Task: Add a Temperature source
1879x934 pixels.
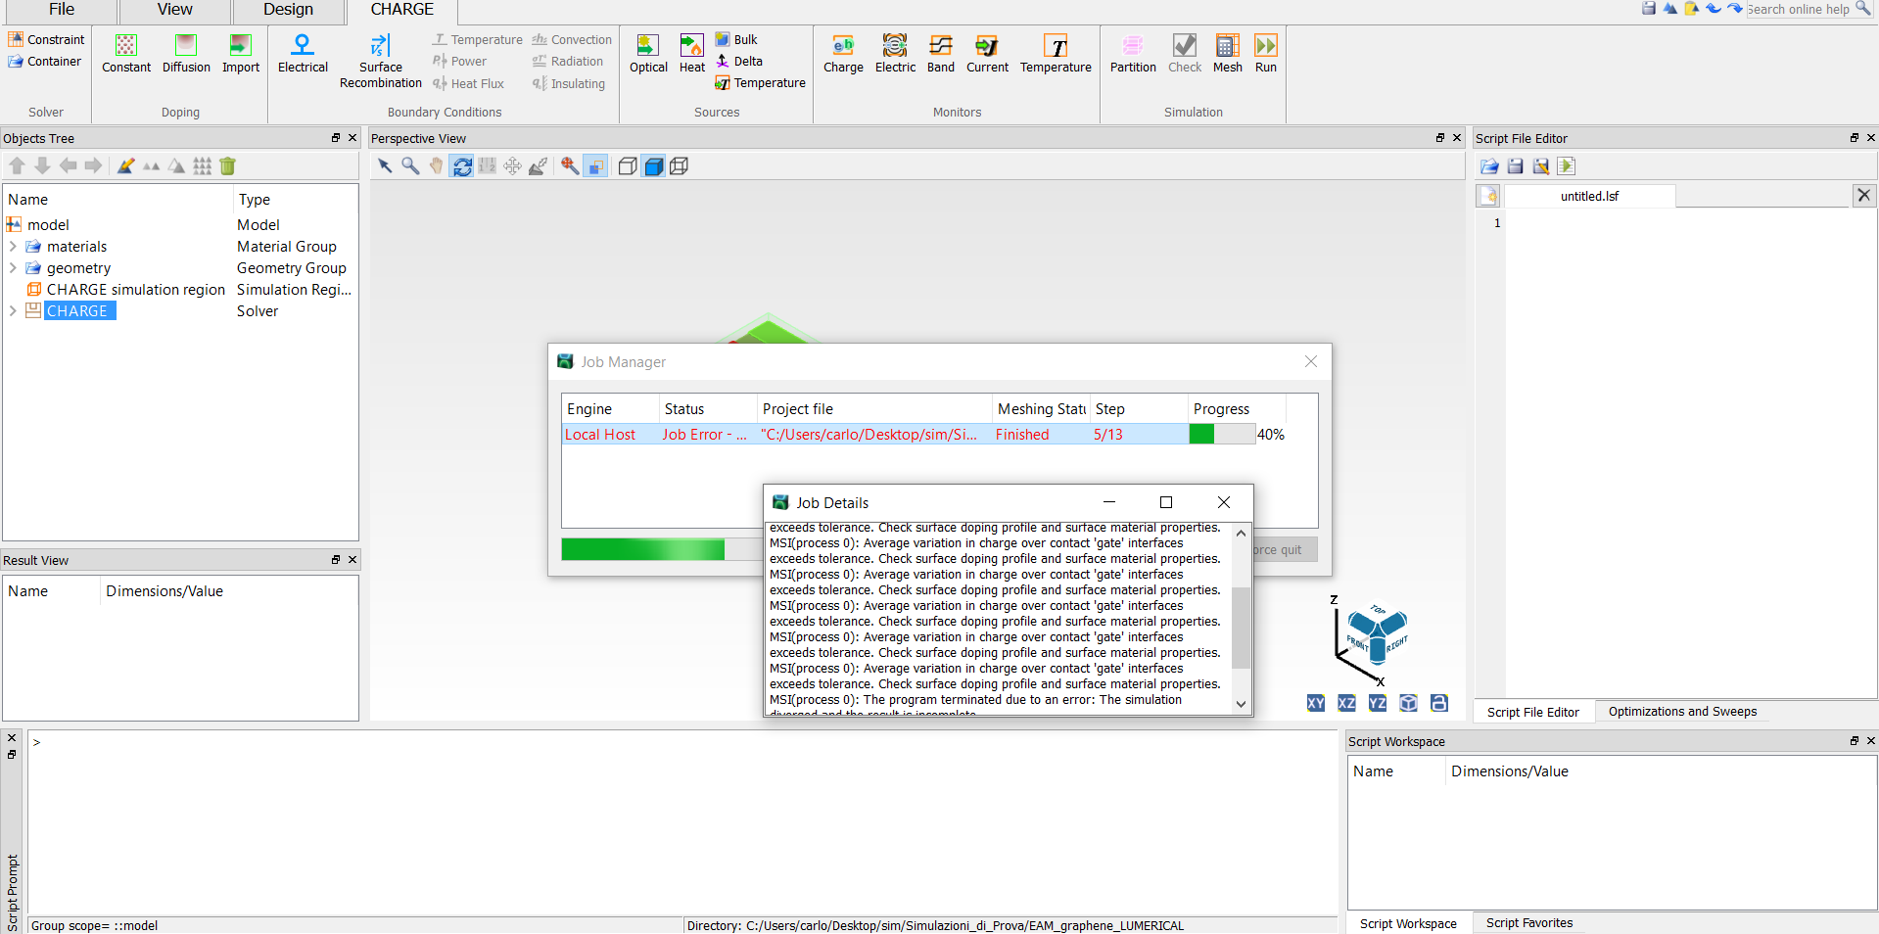Action: pyautogui.click(x=760, y=83)
